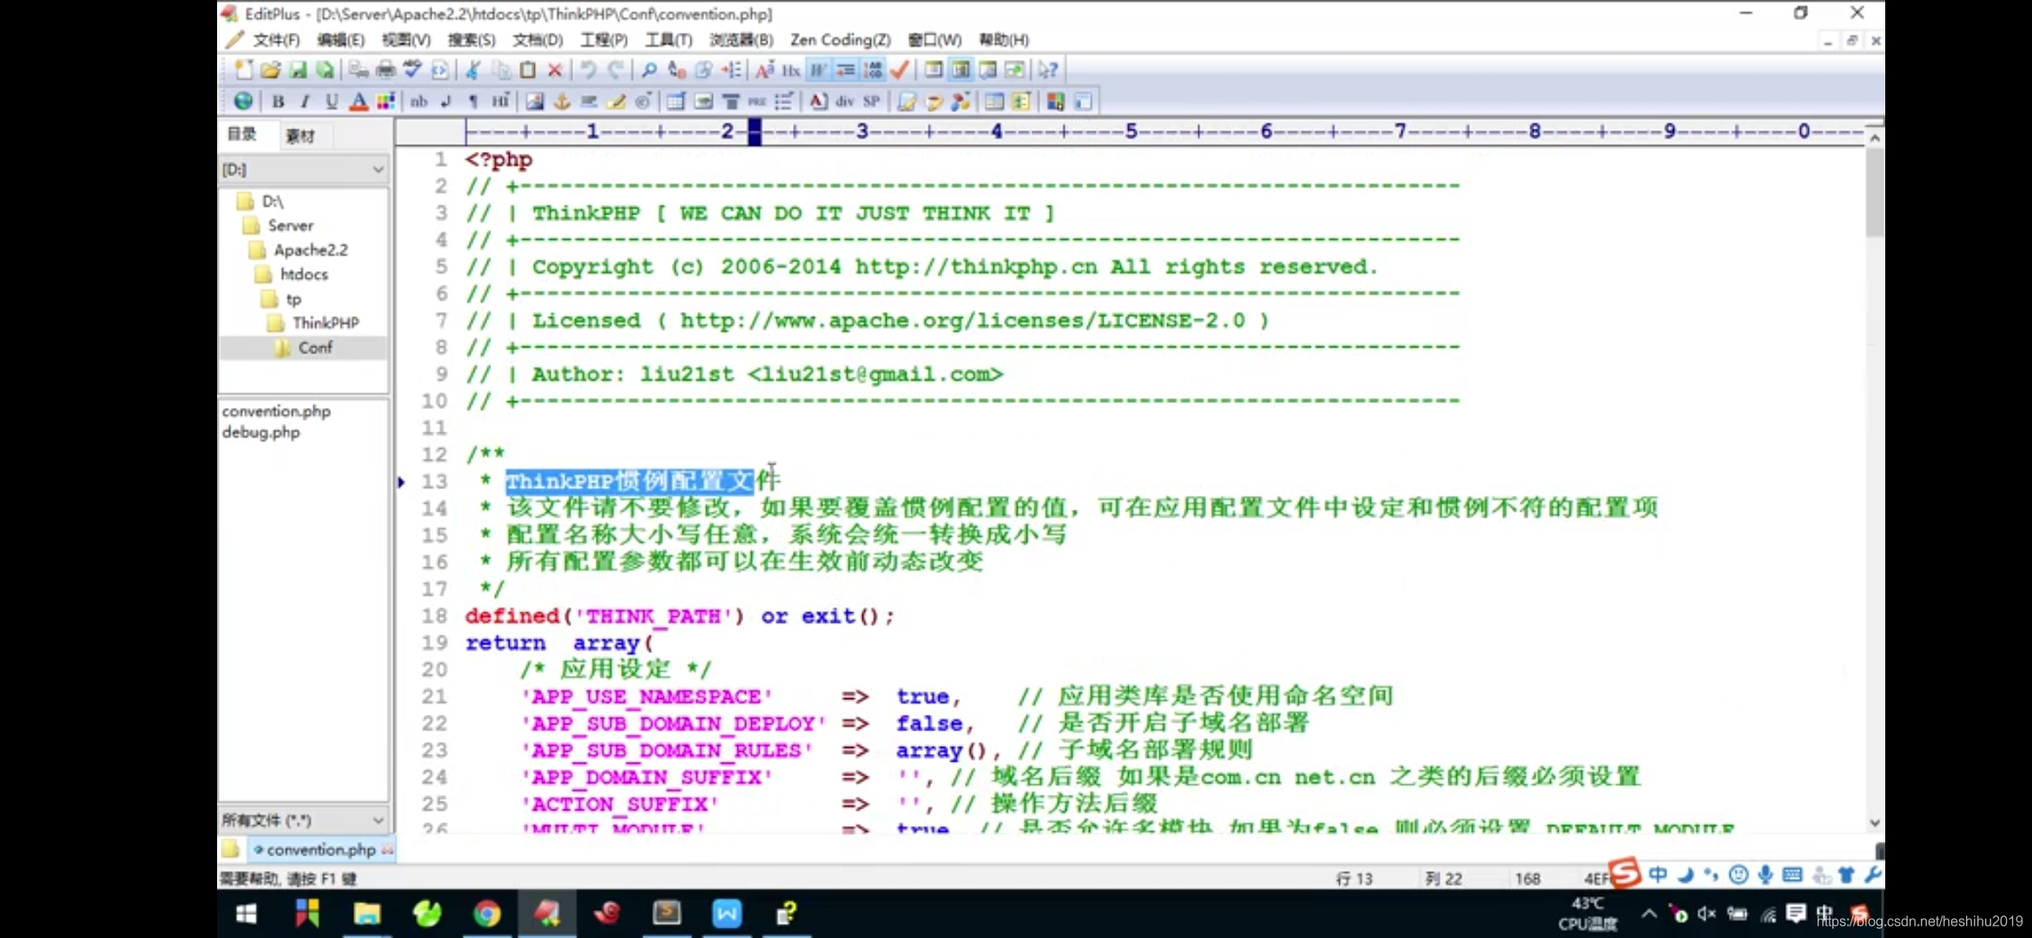This screenshot has height=938, width=2032.
Task: Launch browser preview globe icon
Action: click(x=243, y=102)
